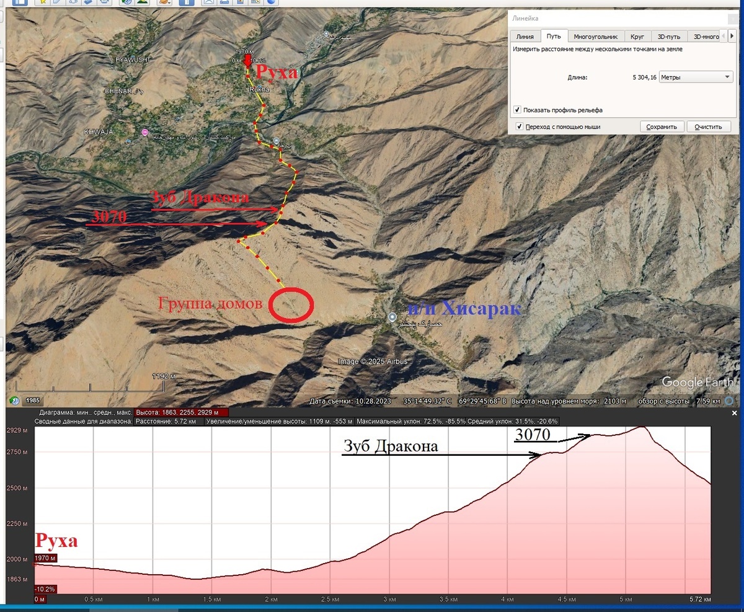This screenshot has width=744, height=612.
Task: Click the Максимальный уклон readout
Action: pos(412,421)
